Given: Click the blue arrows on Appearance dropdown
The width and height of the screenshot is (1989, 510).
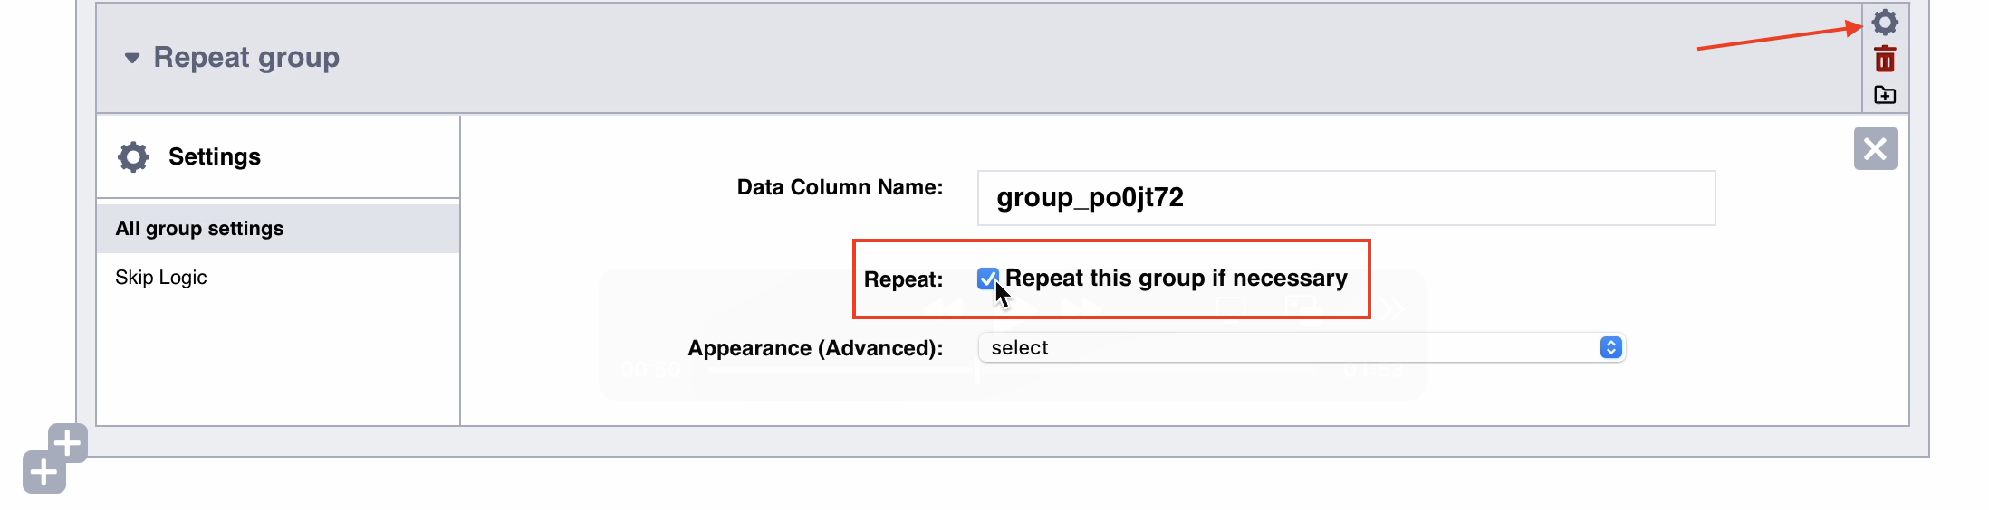Looking at the screenshot, I should coord(1610,348).
